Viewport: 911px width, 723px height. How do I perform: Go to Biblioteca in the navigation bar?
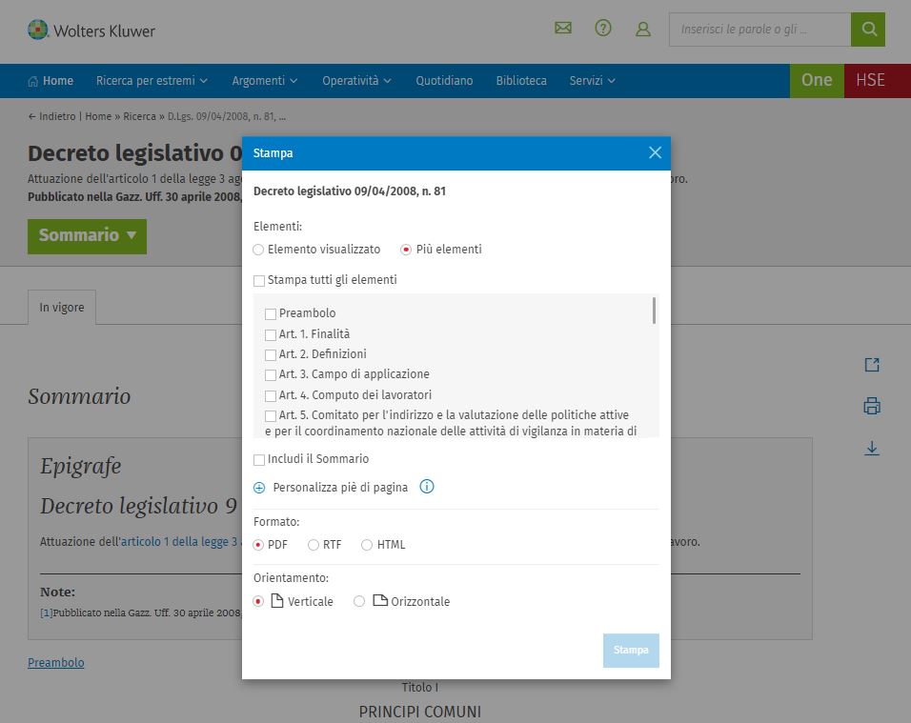pyautogui.click(x=521, y=81)
